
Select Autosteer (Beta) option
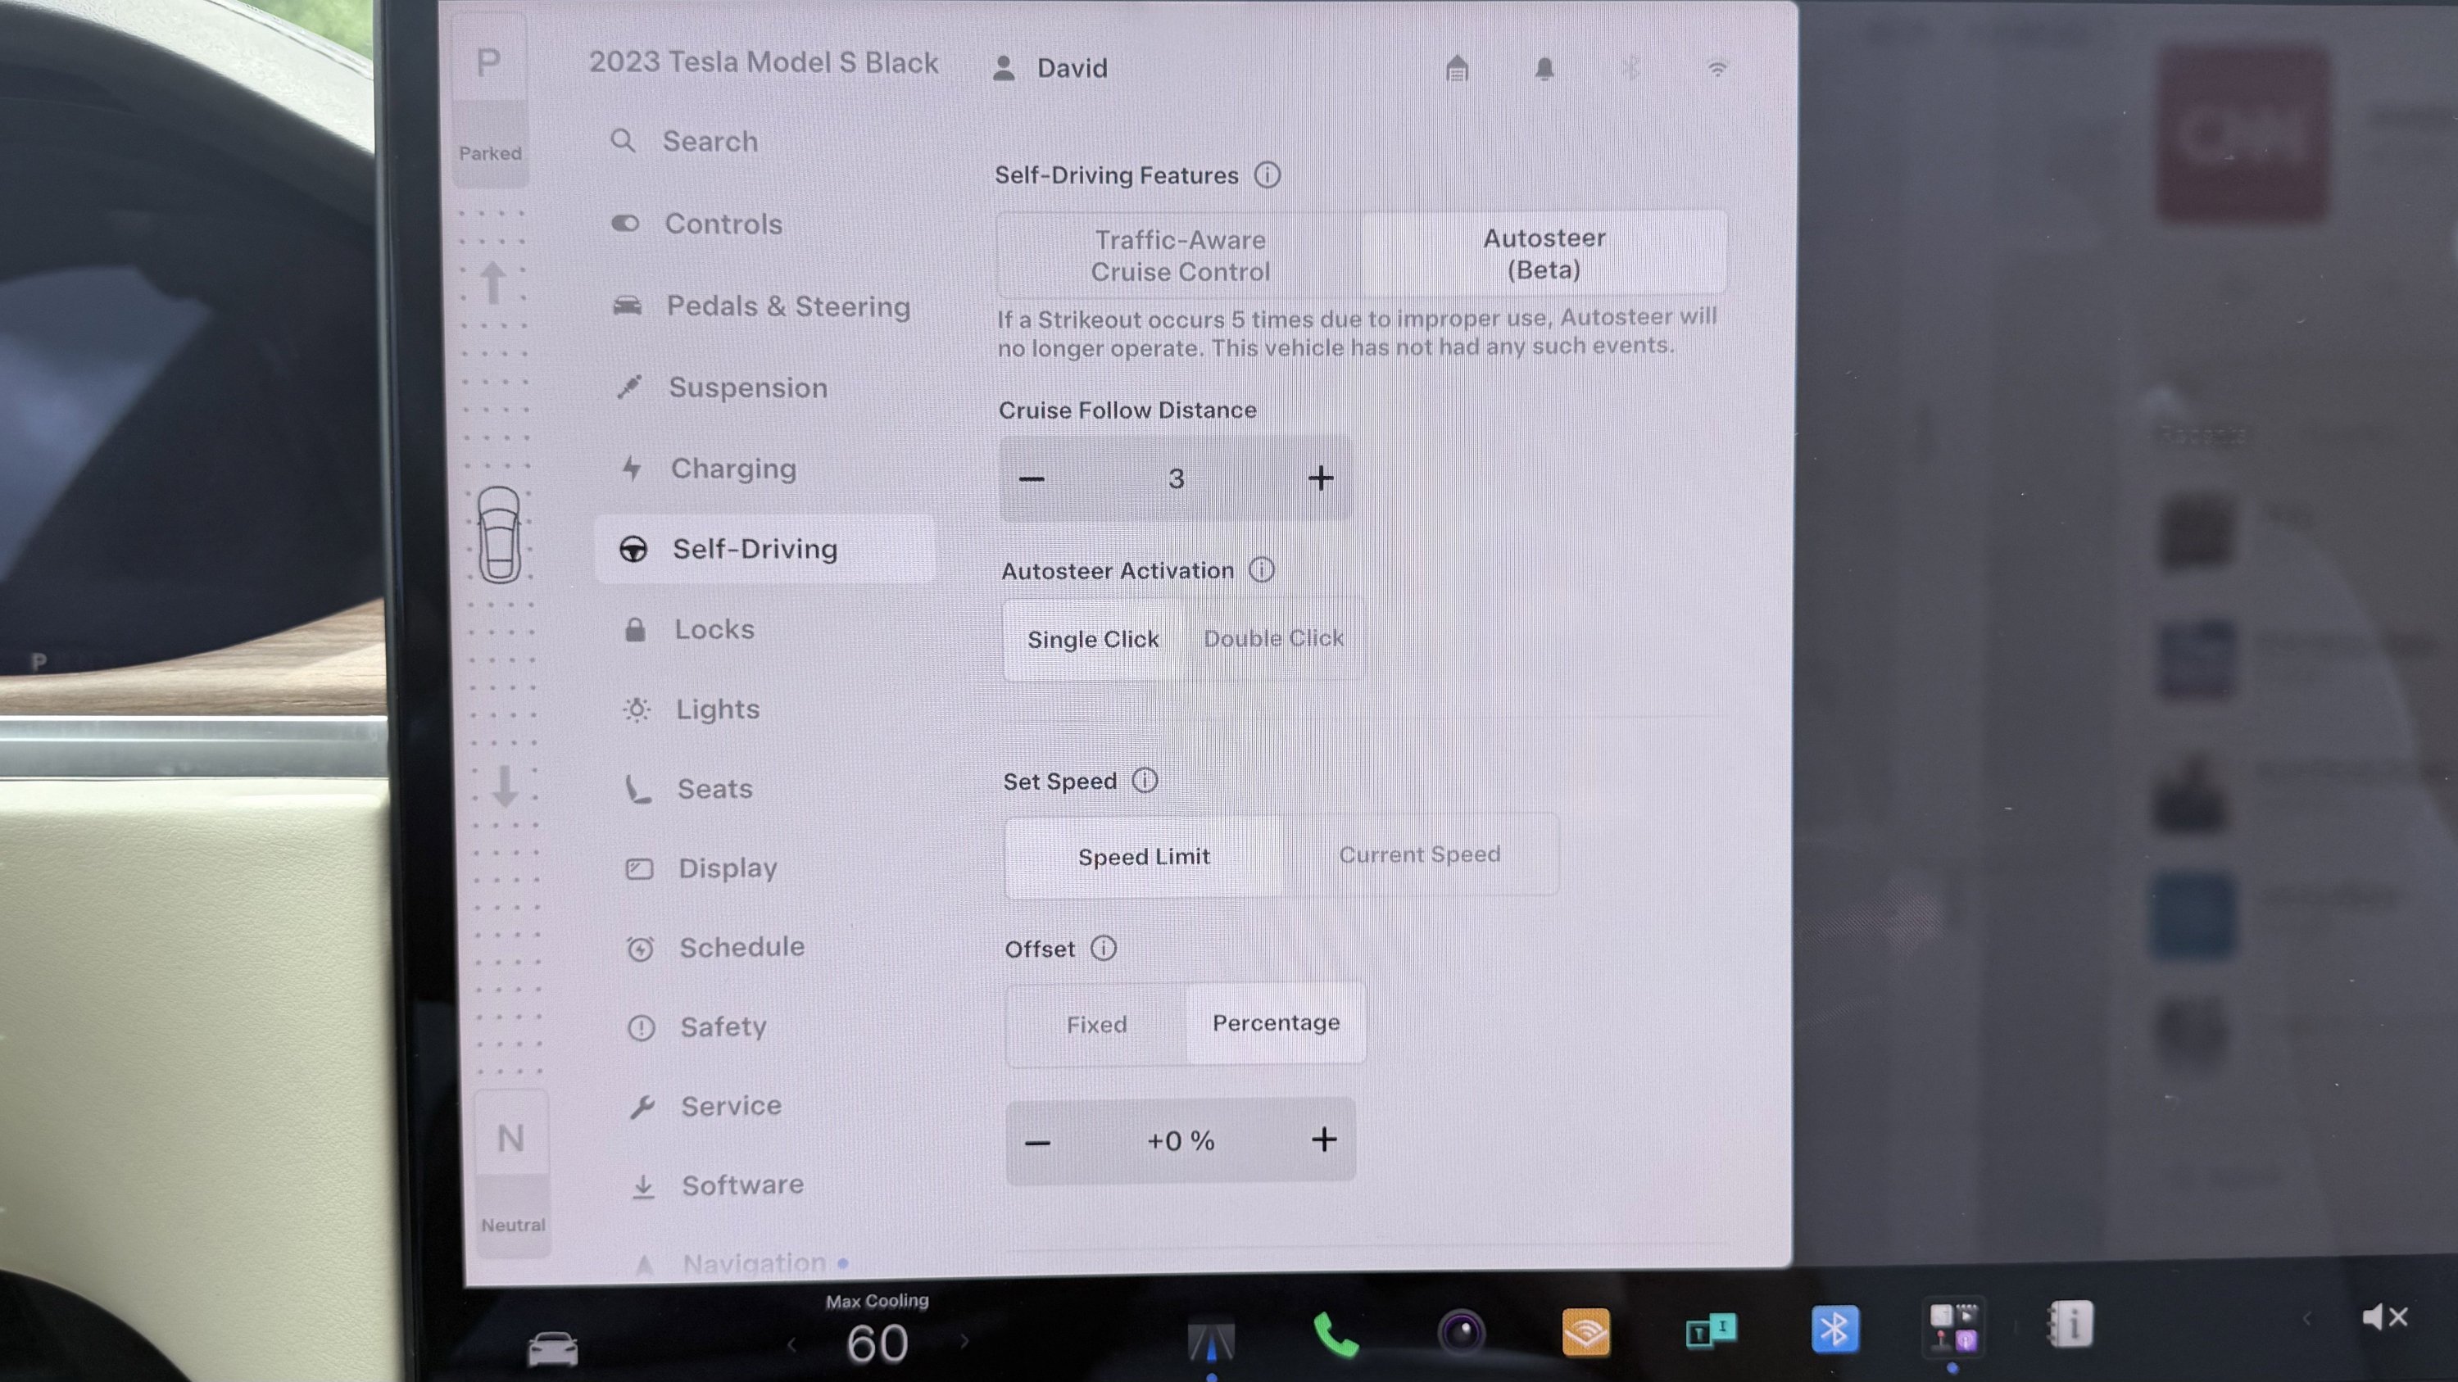point(1544,254)
